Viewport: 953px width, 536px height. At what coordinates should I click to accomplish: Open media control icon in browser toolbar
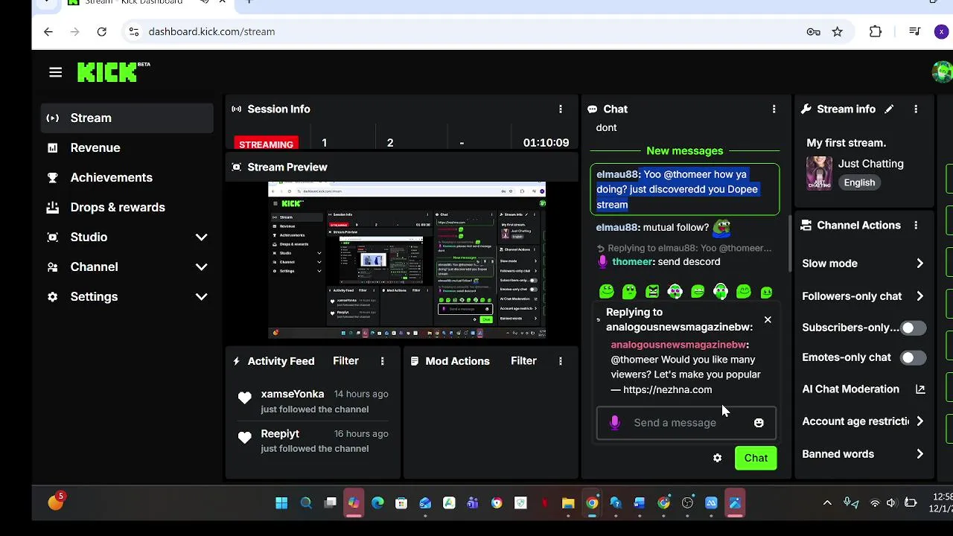point(915,31)
